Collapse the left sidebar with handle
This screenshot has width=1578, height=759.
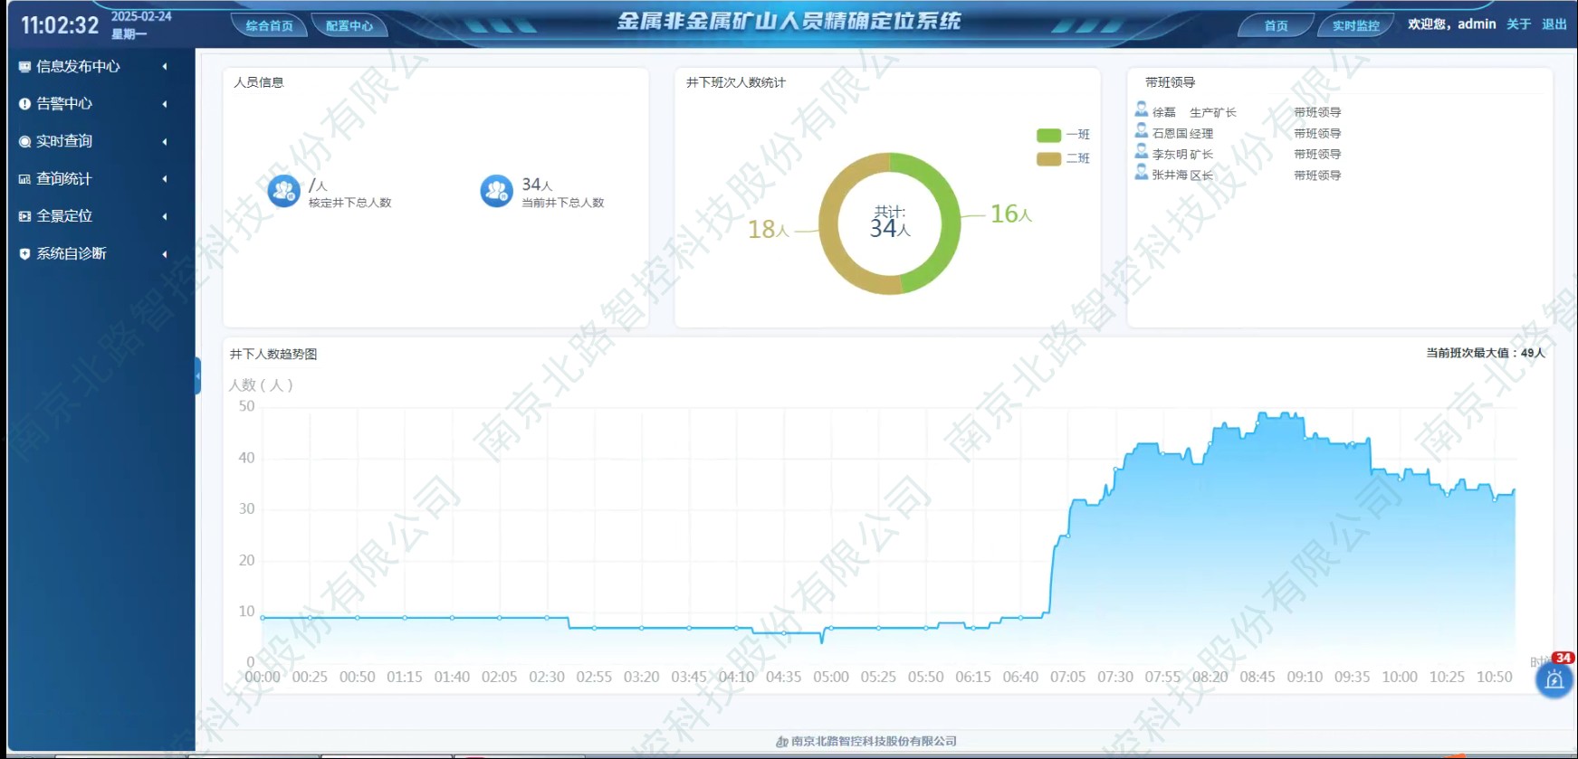[197, 375]
